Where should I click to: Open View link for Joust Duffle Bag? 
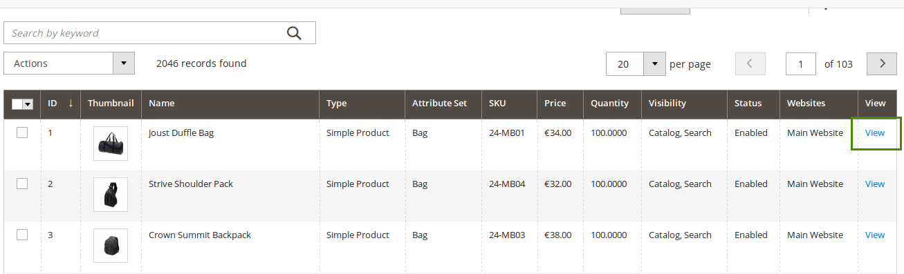(x=875, y=133)
